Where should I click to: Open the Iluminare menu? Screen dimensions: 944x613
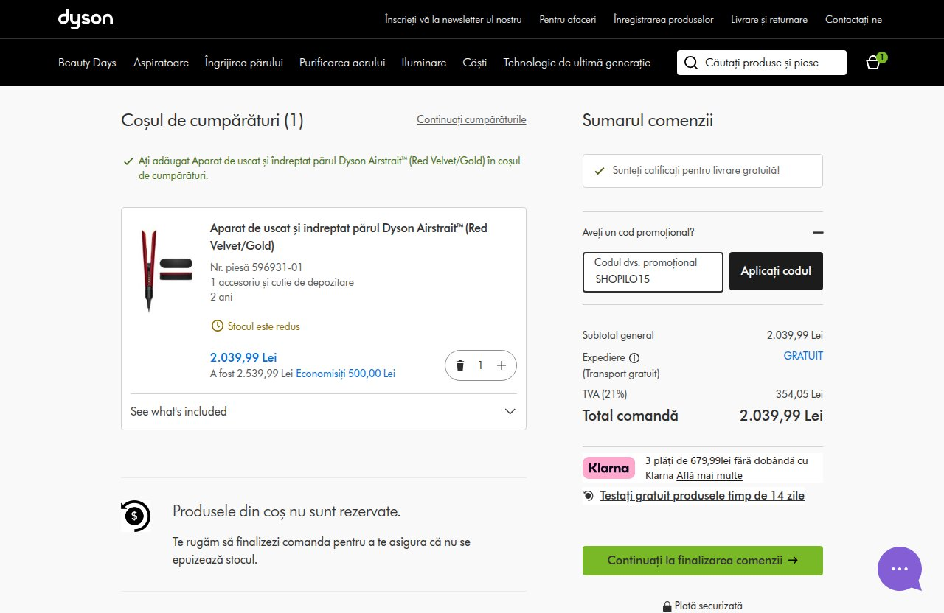coord(424,63)
